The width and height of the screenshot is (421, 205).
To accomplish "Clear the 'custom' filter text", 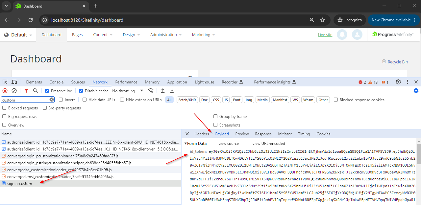I will pyautogui.click(x=52, y=100).
